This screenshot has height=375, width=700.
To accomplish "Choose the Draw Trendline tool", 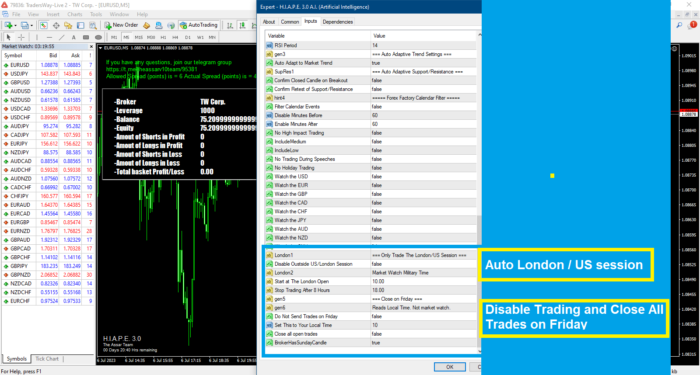I will (x=62, y=38).
